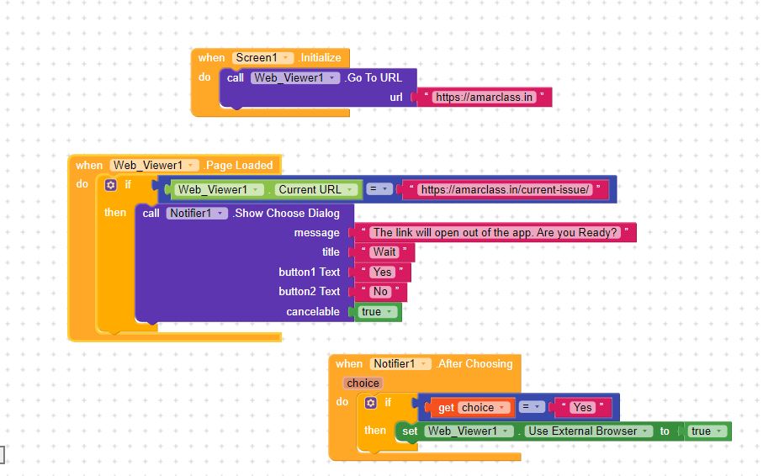Open the Current URL property dropdown
Screen dimensions: 763x476
coord(315,190)
